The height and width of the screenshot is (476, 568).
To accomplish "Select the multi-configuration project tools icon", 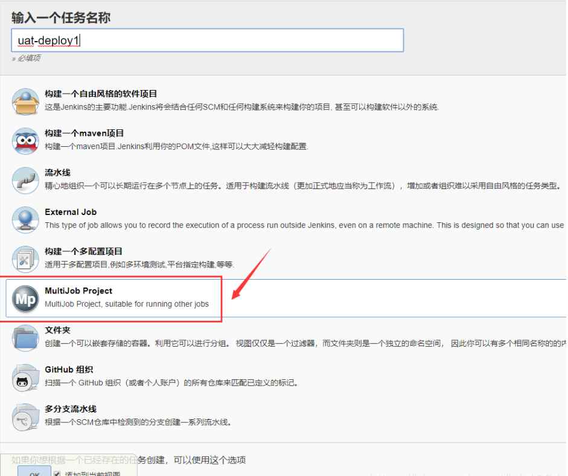I will (x=25, y=259).
